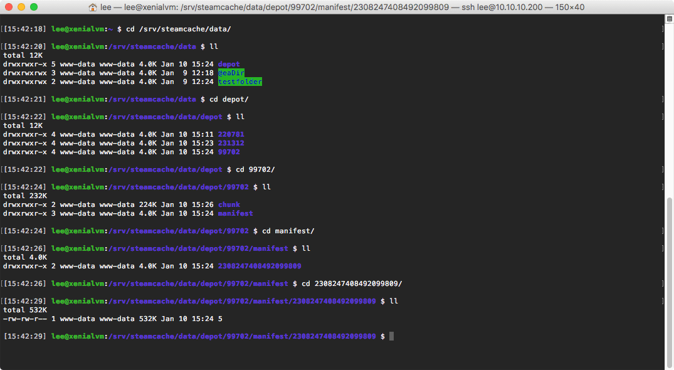Click the 'chunk' directory entry
Image resolution: width=674 pixels, height=370 pixels.
229,204
